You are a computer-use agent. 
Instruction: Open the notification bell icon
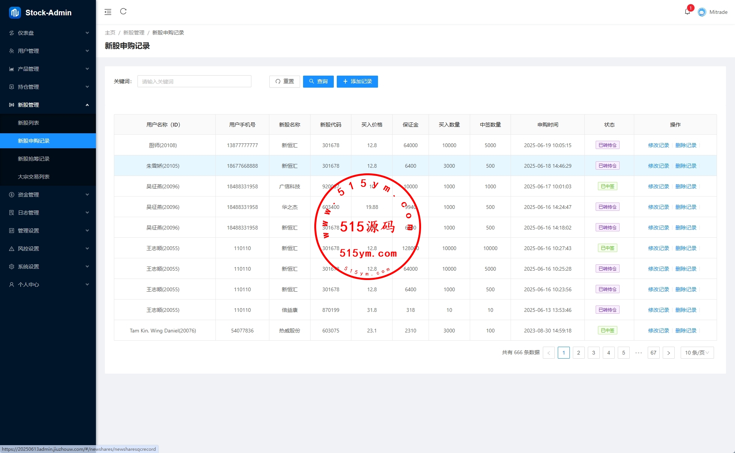[x=687, y=12]
